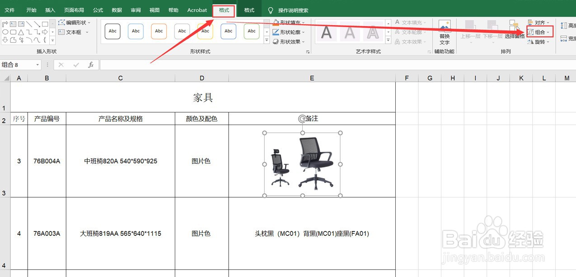The height and width of the screenshot is (277, 576).
Task: Click the Insert Function fx icon
Action: (90, 65)
